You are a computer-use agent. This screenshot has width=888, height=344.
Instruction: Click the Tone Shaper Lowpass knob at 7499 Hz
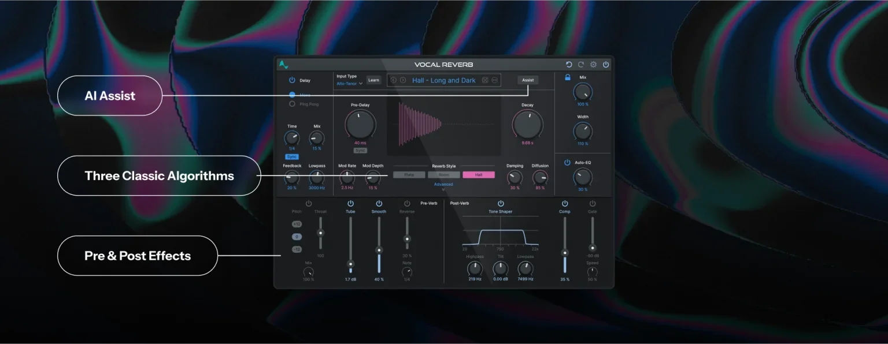point(526,268)
